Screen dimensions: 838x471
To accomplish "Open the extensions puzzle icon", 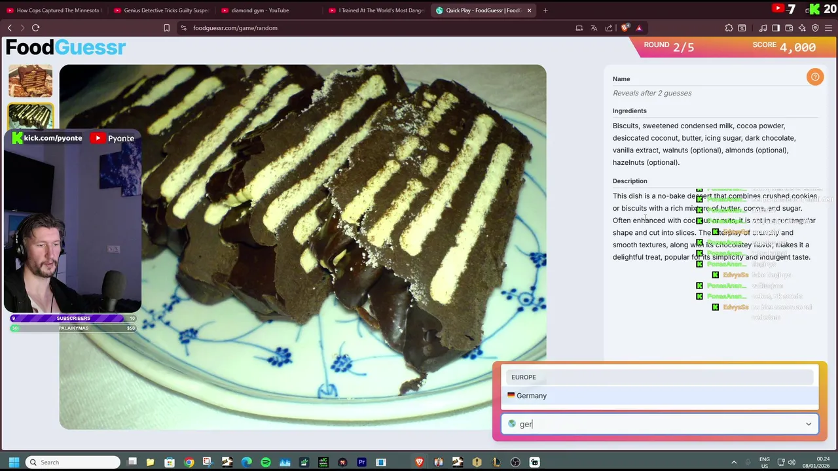I will click(729, 28).
